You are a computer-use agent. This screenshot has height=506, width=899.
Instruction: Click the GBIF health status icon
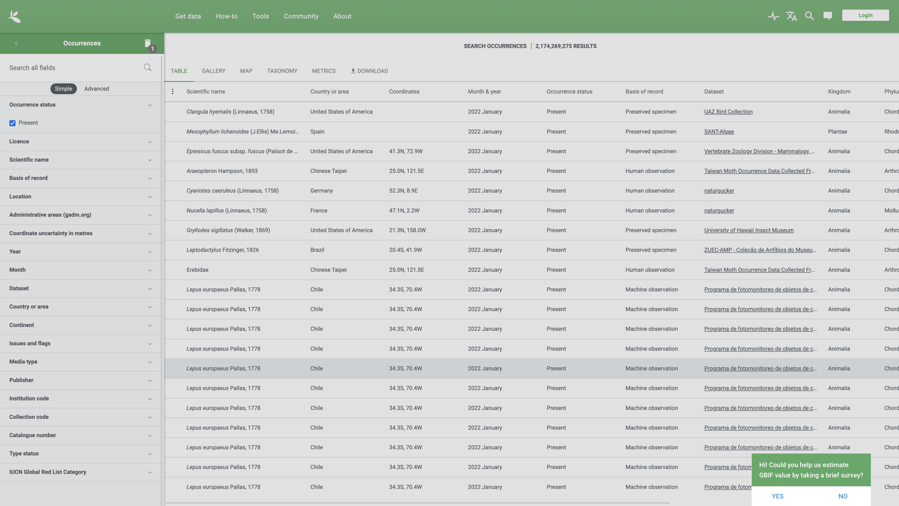pos(773,15)
